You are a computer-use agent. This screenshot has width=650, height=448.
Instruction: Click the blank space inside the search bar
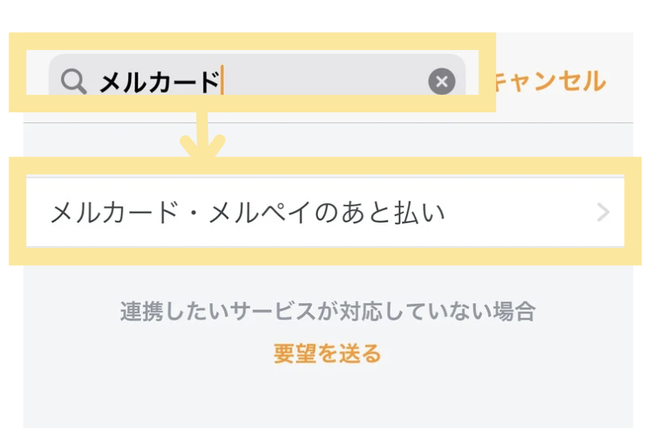point(323,81)
